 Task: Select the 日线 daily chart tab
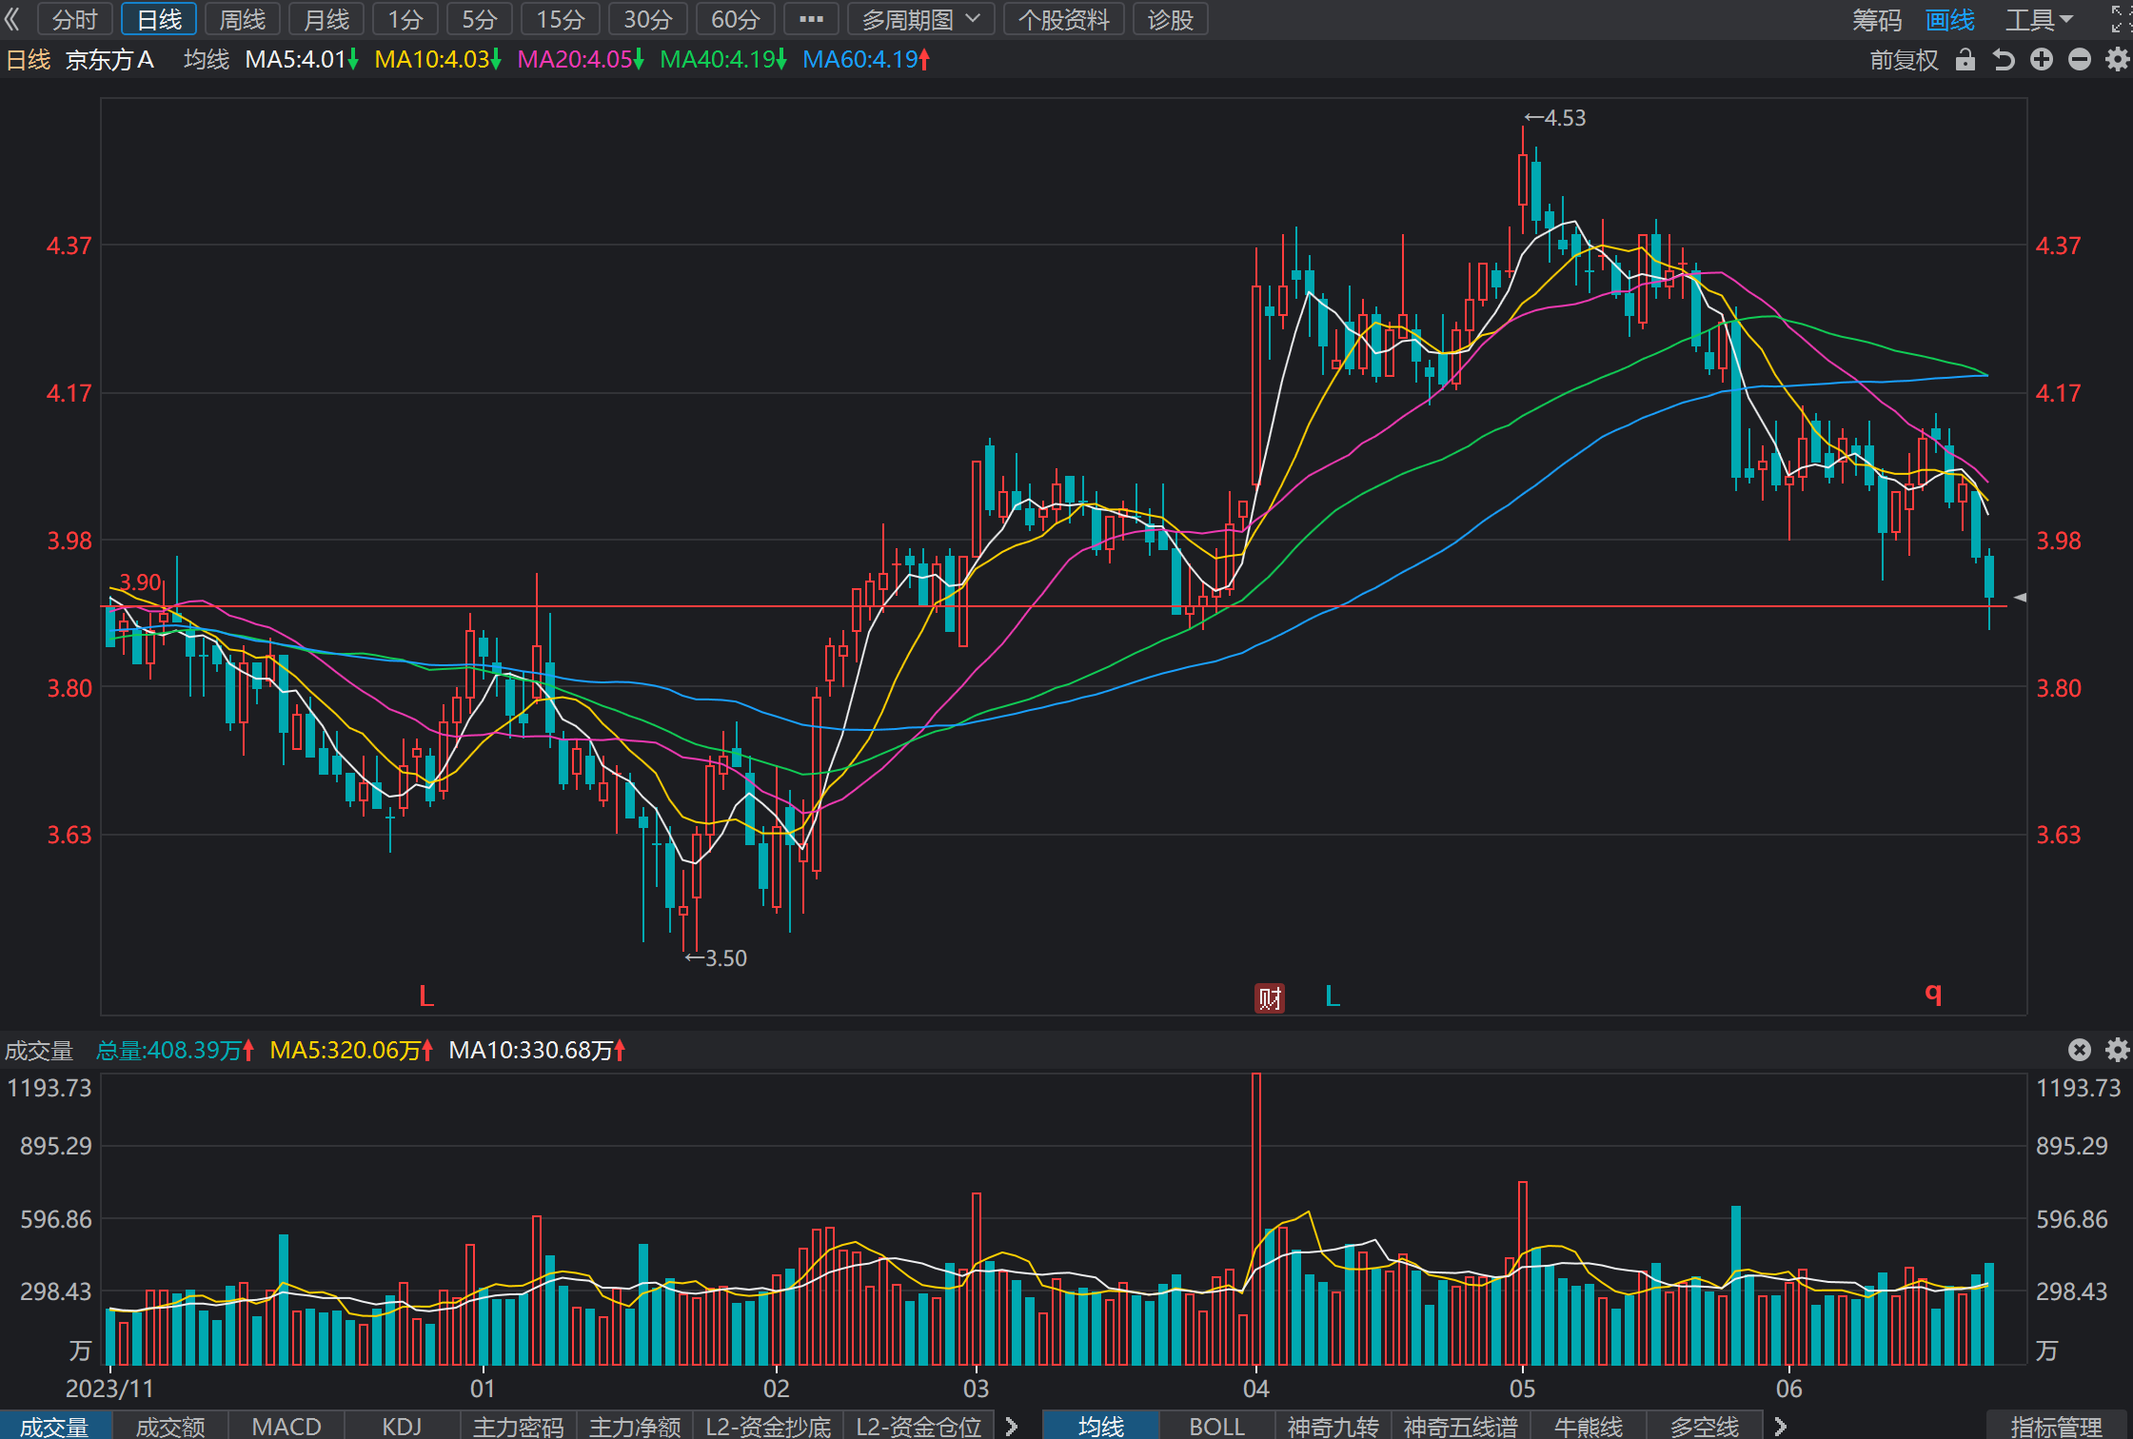[x=159, y=19]
